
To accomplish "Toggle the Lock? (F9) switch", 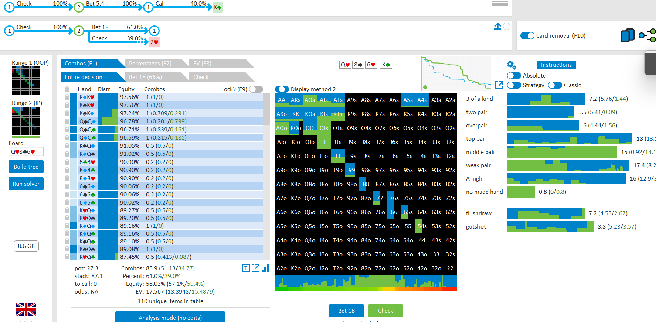I will pos(256,89).
